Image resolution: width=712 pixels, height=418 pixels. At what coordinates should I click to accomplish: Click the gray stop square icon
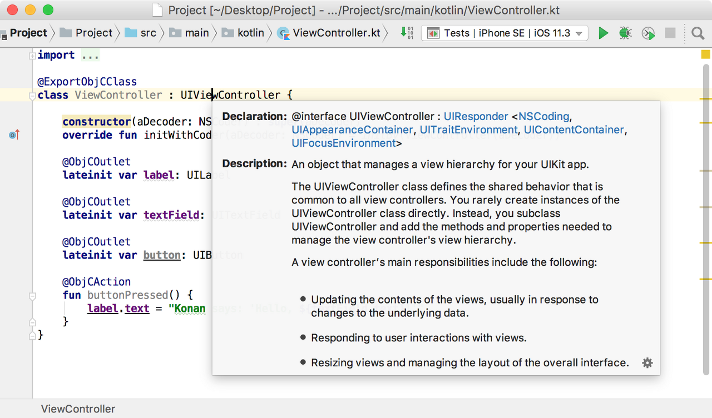click(x=670, y=33)
